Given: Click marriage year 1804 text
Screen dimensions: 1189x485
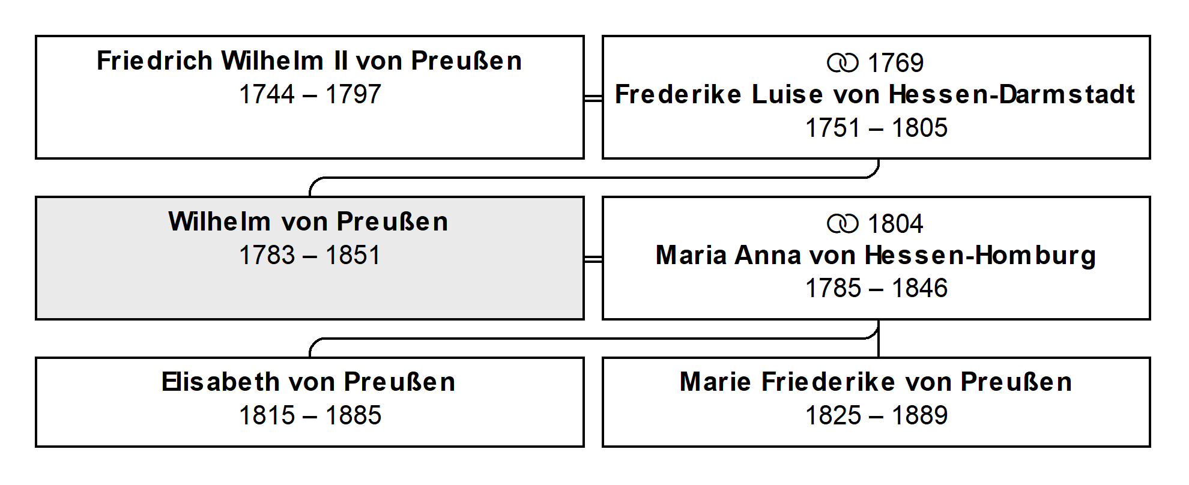Looking at the screenshot, I should [x=895, y=224].
